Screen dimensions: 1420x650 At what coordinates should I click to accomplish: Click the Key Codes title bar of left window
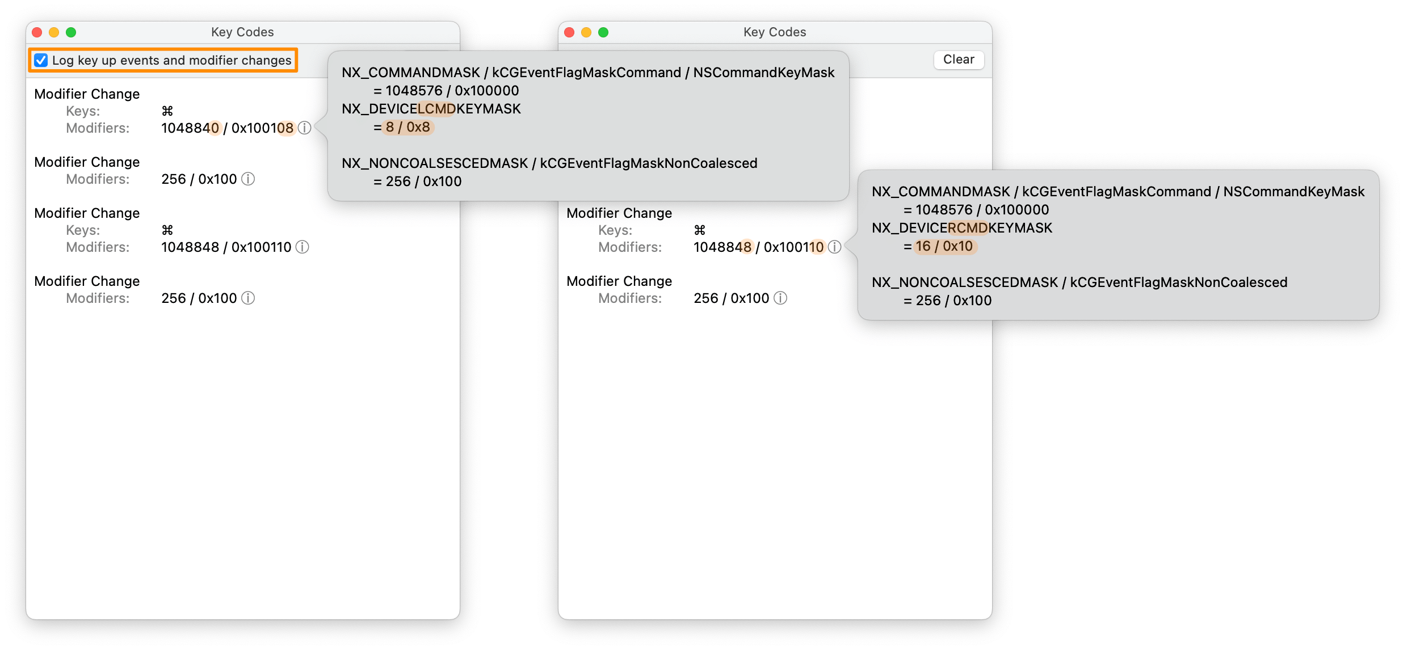coord(243,32)
